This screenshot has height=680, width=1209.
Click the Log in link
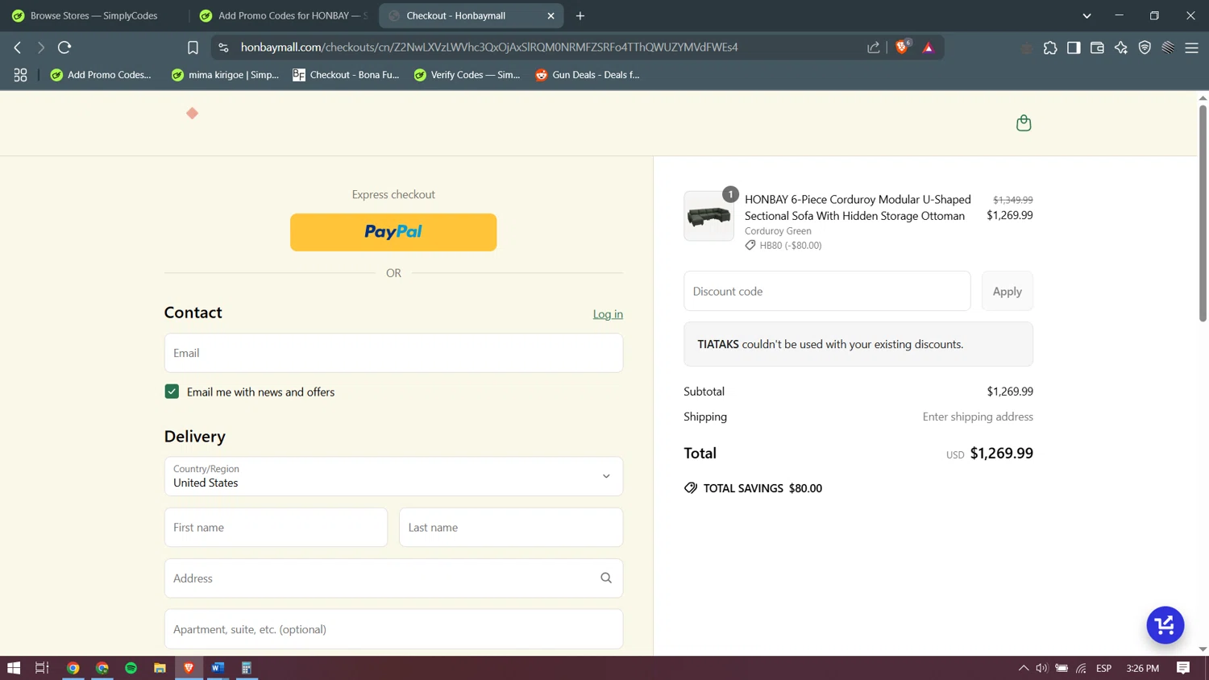(x=608, y=314)
